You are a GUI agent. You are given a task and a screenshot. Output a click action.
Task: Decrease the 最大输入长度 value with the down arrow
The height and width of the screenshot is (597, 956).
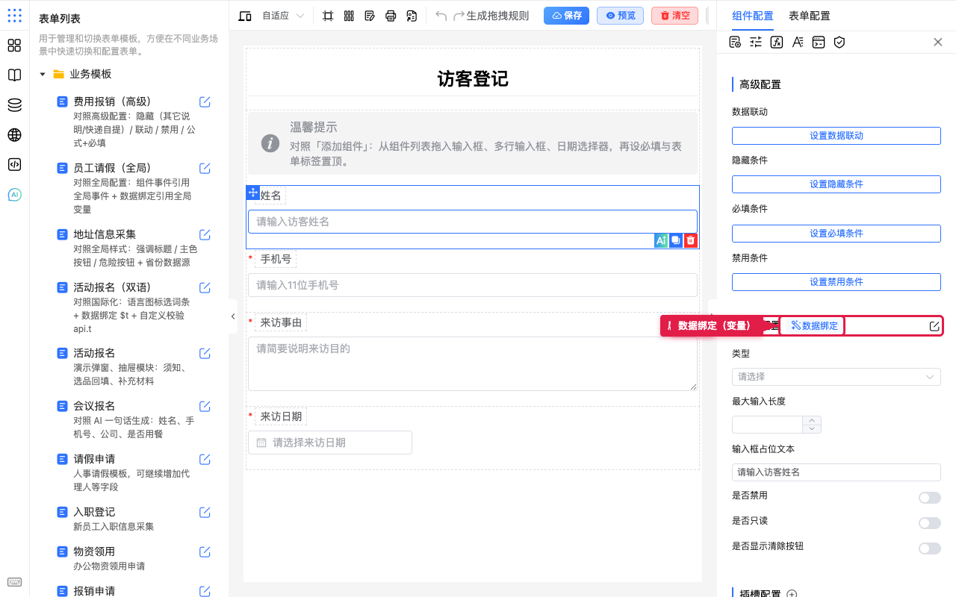click(812, 429)
